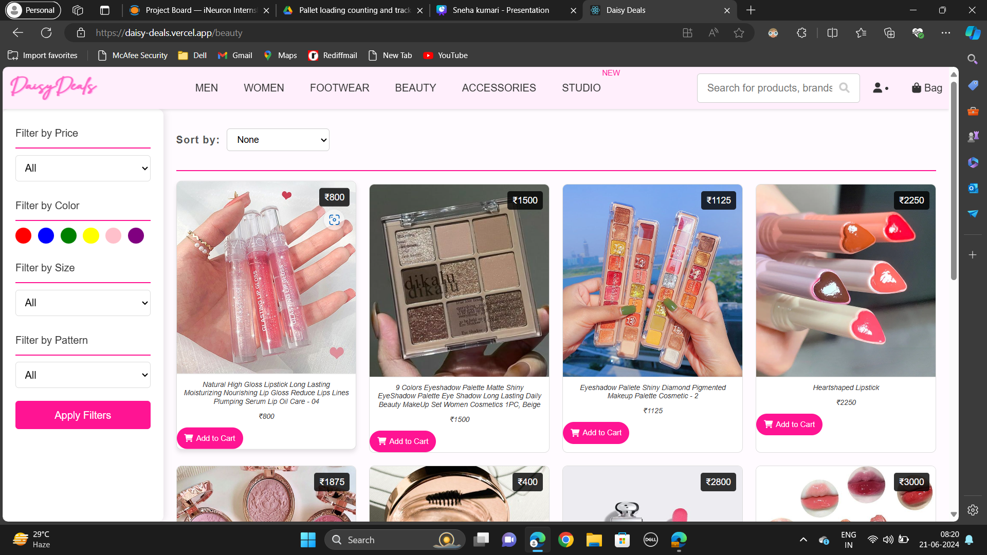Open browser Extensions puzzle icon
The width and height of the screenshot is (987, 555).
click(801, 33)
